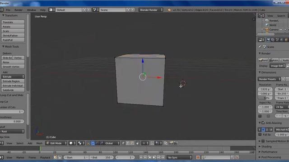
Task: Open the scene browser icon
Action: (96, 10)
